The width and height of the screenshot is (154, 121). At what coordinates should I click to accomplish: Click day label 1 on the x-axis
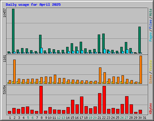[10, 118]
